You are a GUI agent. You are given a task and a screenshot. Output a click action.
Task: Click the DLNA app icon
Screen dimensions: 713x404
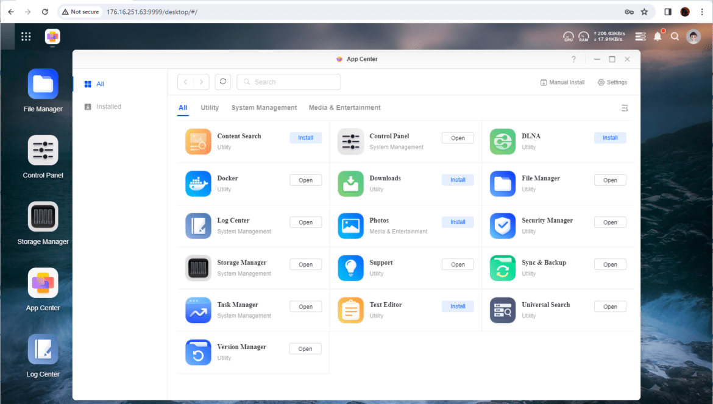(x=503, y=141)
